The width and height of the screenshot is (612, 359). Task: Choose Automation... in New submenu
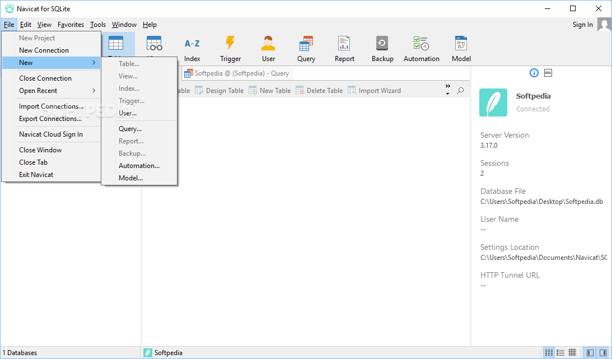point(139,165)
